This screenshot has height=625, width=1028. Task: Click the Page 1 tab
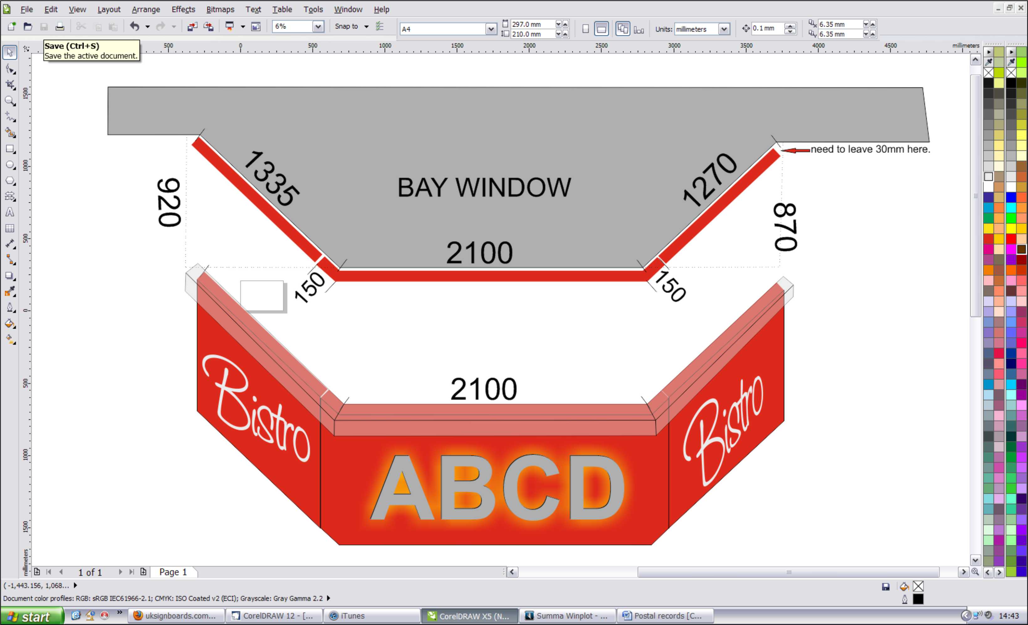pos(173,572)
